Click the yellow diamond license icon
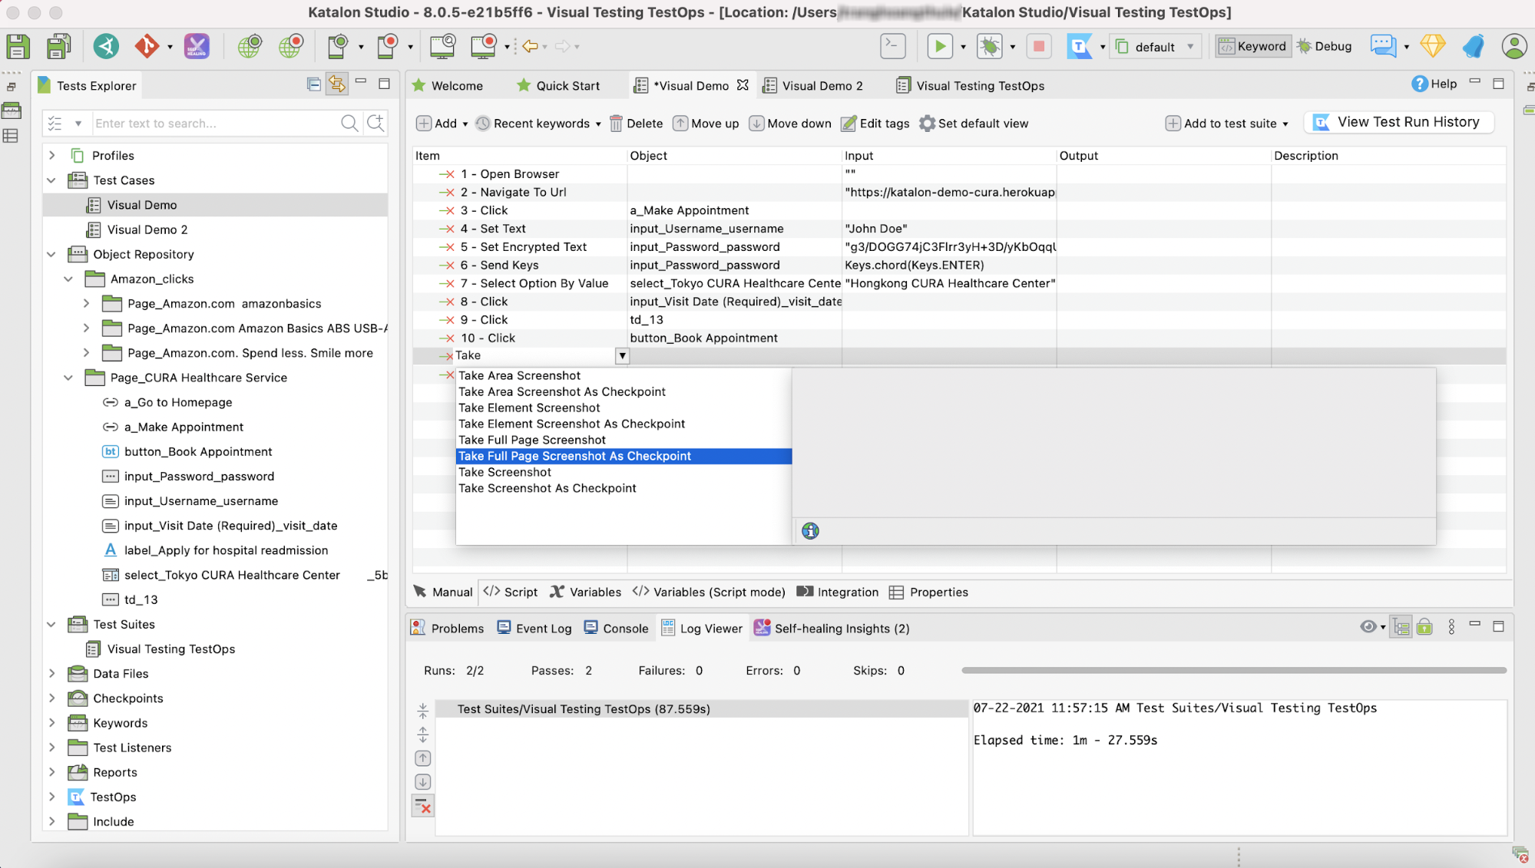The width and height of the screenshot is (1535, 868). [x=1432, y=46]
